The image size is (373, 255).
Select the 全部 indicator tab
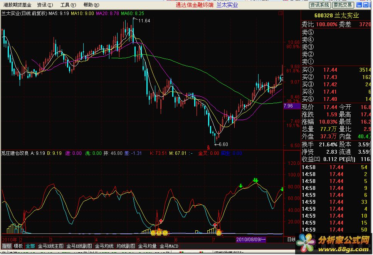(30, 246)
